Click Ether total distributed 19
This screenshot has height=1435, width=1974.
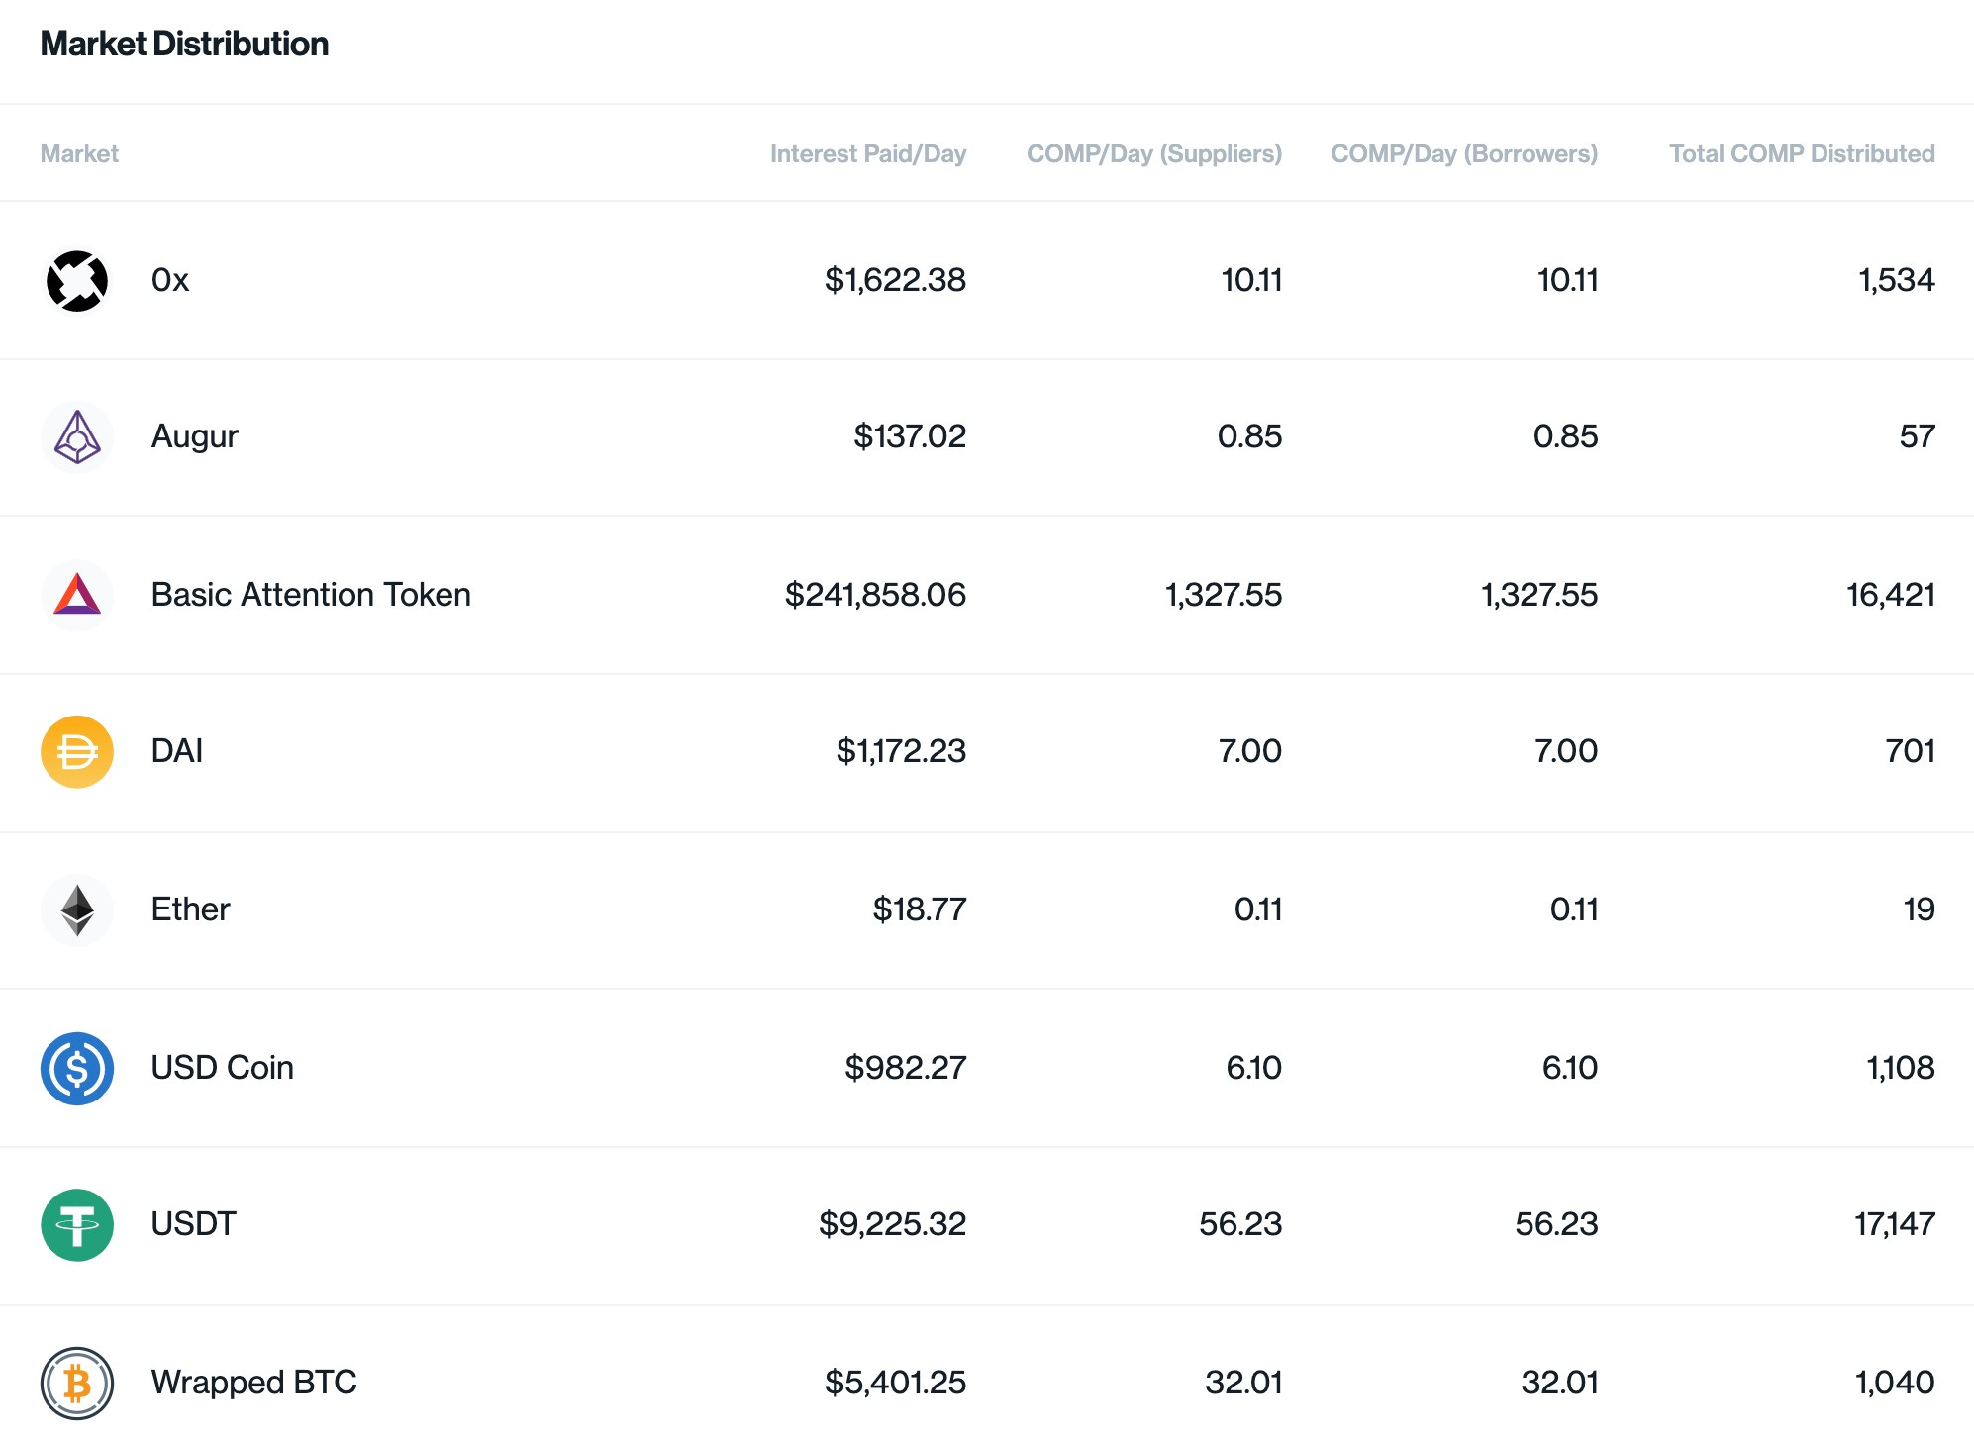click(1920, 909)
